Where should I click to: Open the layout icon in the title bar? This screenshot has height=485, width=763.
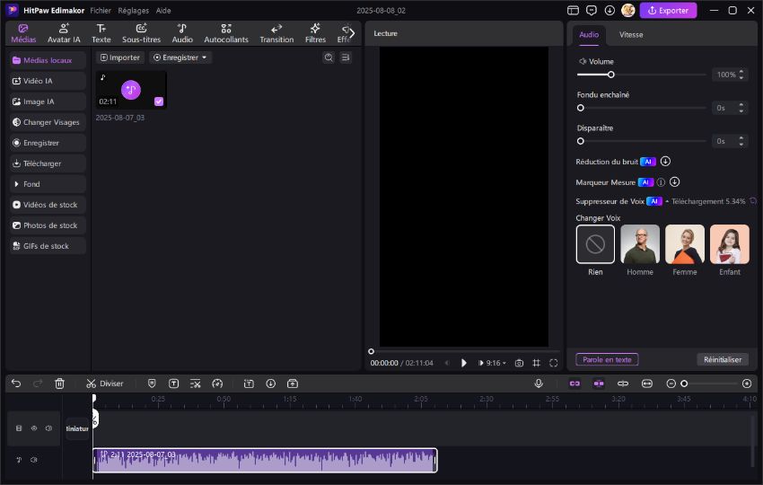point(574,10)
